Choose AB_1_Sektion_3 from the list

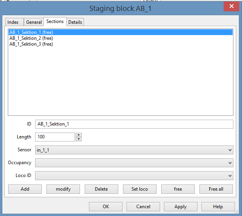pos(31,44)
